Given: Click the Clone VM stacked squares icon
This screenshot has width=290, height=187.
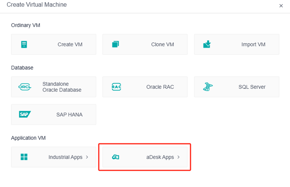Looking at the screenshot, I should click(x=116, y=45).
